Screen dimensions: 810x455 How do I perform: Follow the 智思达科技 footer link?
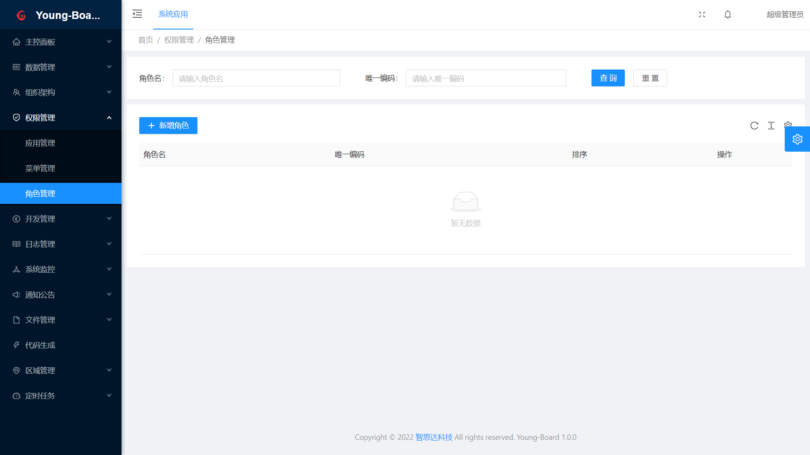[x=434, y=437]
